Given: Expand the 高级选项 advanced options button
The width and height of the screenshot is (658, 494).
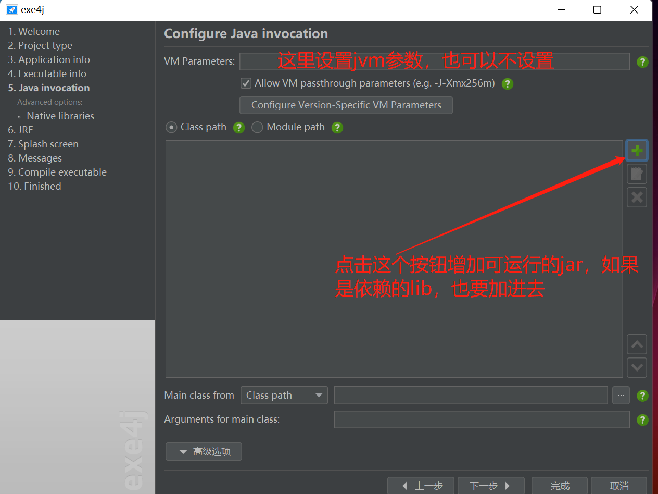Looking at the screenshot, I should (x=204, y=452).
